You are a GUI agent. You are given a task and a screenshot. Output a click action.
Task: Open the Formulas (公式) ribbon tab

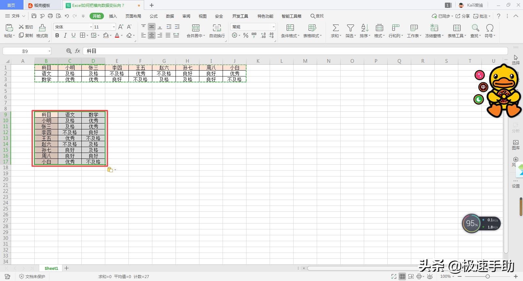tap(154, 16)
